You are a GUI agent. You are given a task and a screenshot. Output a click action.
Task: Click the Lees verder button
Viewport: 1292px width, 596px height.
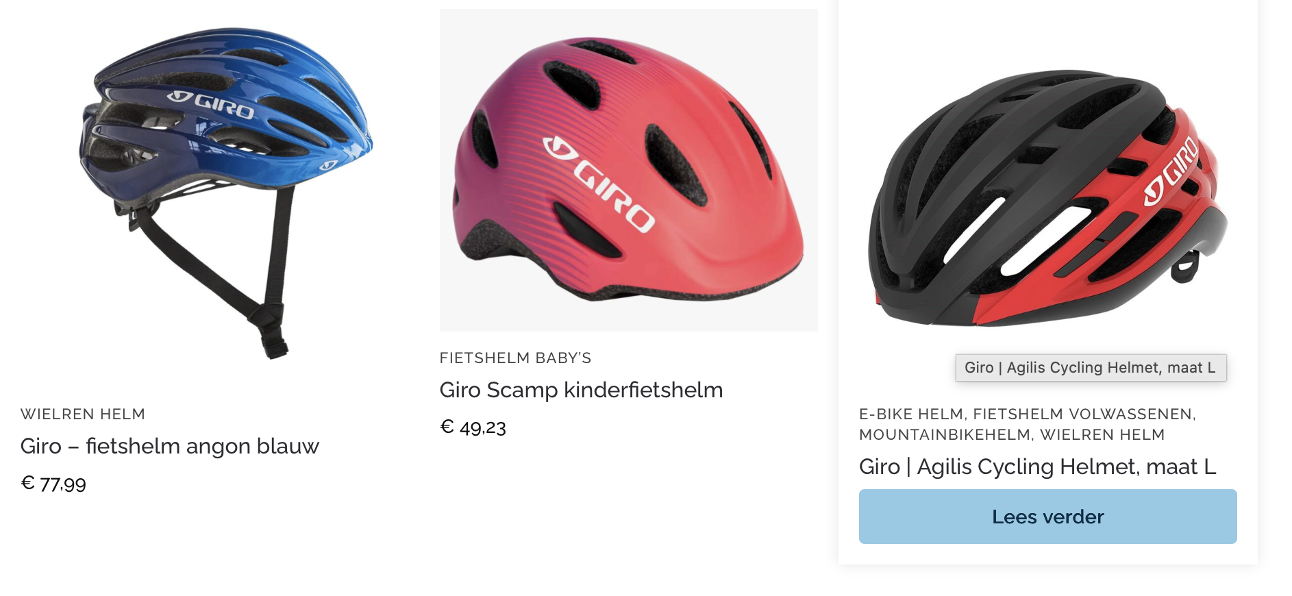(x=1047, y=517)
